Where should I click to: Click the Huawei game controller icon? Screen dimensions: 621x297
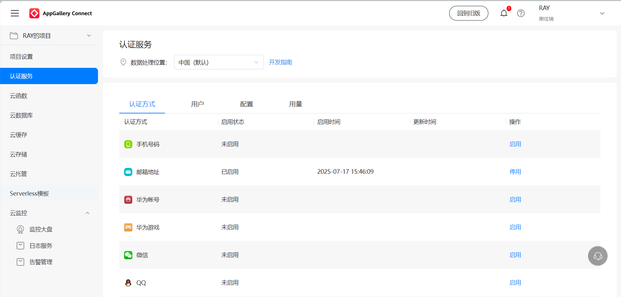[x=128, y=227]
